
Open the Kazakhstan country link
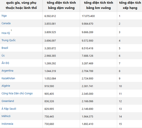pos(8,78)
